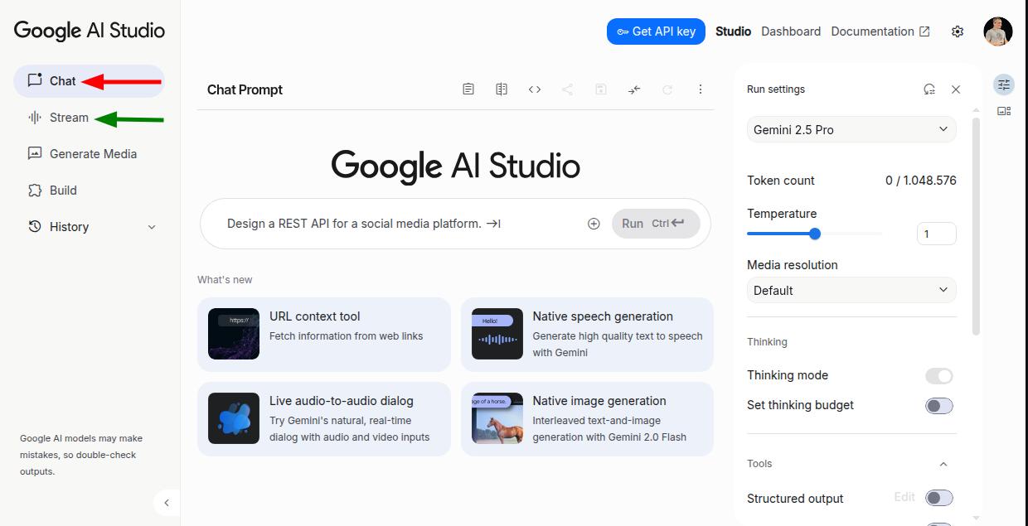The width and height of the screenshot is (1028, 526).
Task: Close the Run settings panel
Action: click(x=956, y=89)
